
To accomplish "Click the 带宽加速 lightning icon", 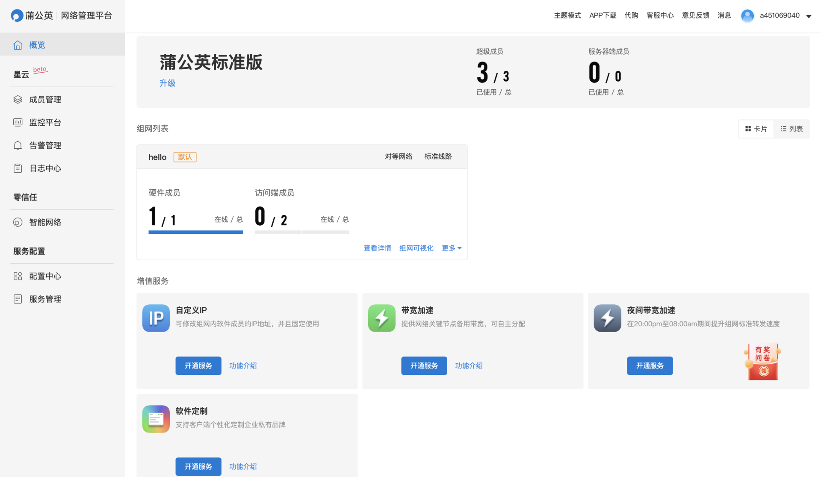I will click(381, 318).
